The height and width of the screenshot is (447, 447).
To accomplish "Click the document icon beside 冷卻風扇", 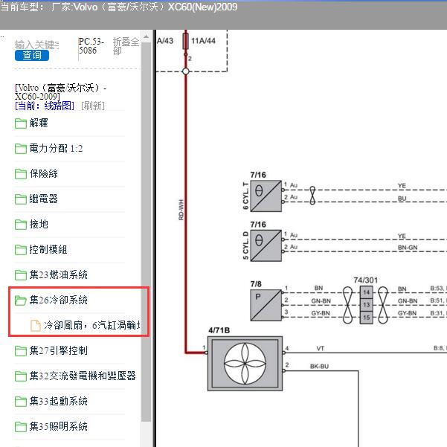I will [x=36, y=326].
